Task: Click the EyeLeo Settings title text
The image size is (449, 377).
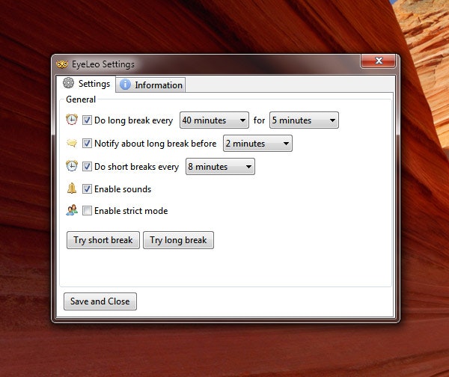Action: click(x=103, y=64)
